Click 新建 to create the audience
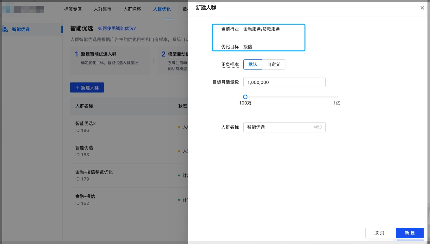 coord(409,233)
